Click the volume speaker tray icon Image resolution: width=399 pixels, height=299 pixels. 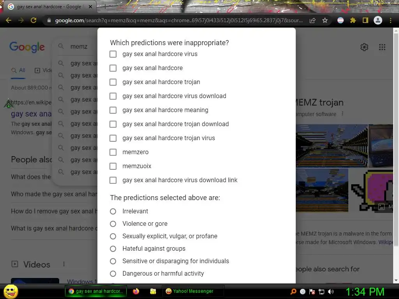click(x=331, y=292)
